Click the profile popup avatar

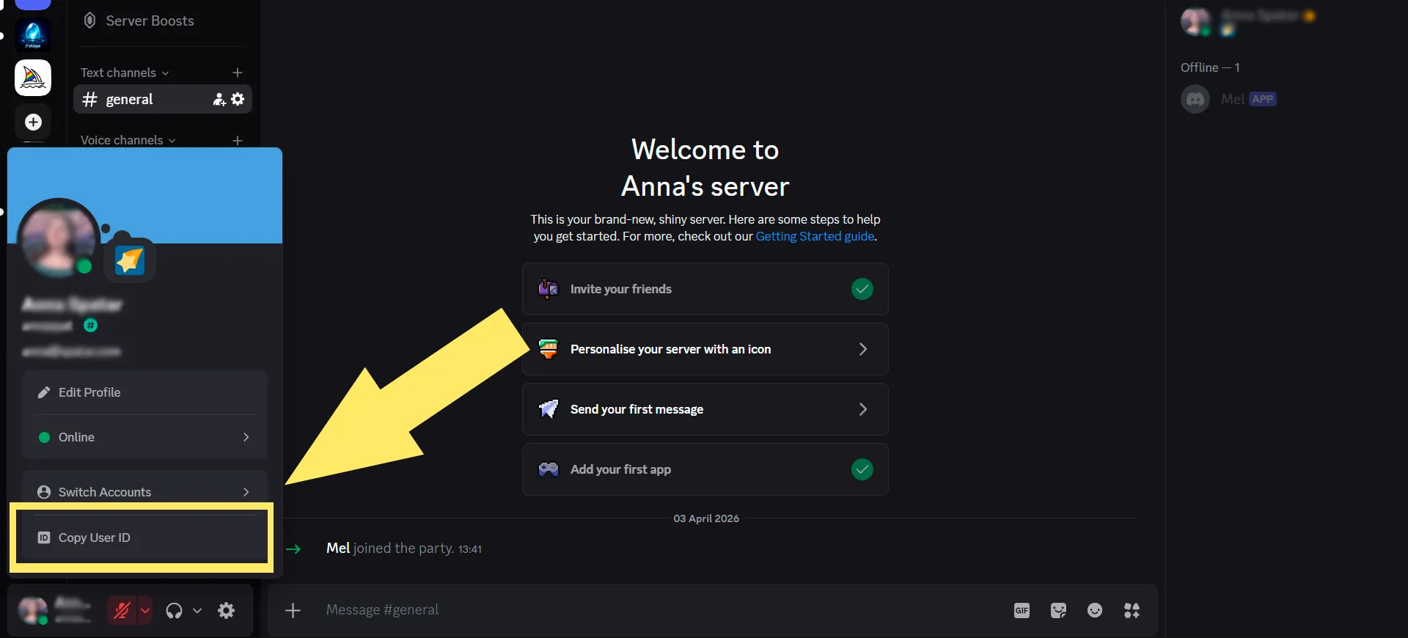[x=59, y=238]
